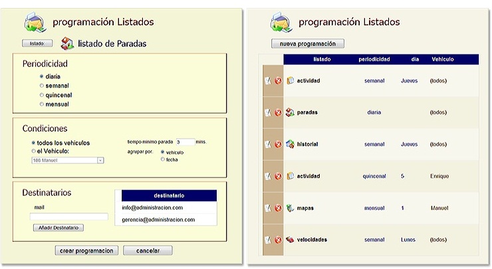Group by fecha radio option
Image resolution: width=492 pixels, height=269 pixels.
click(163, 159)
